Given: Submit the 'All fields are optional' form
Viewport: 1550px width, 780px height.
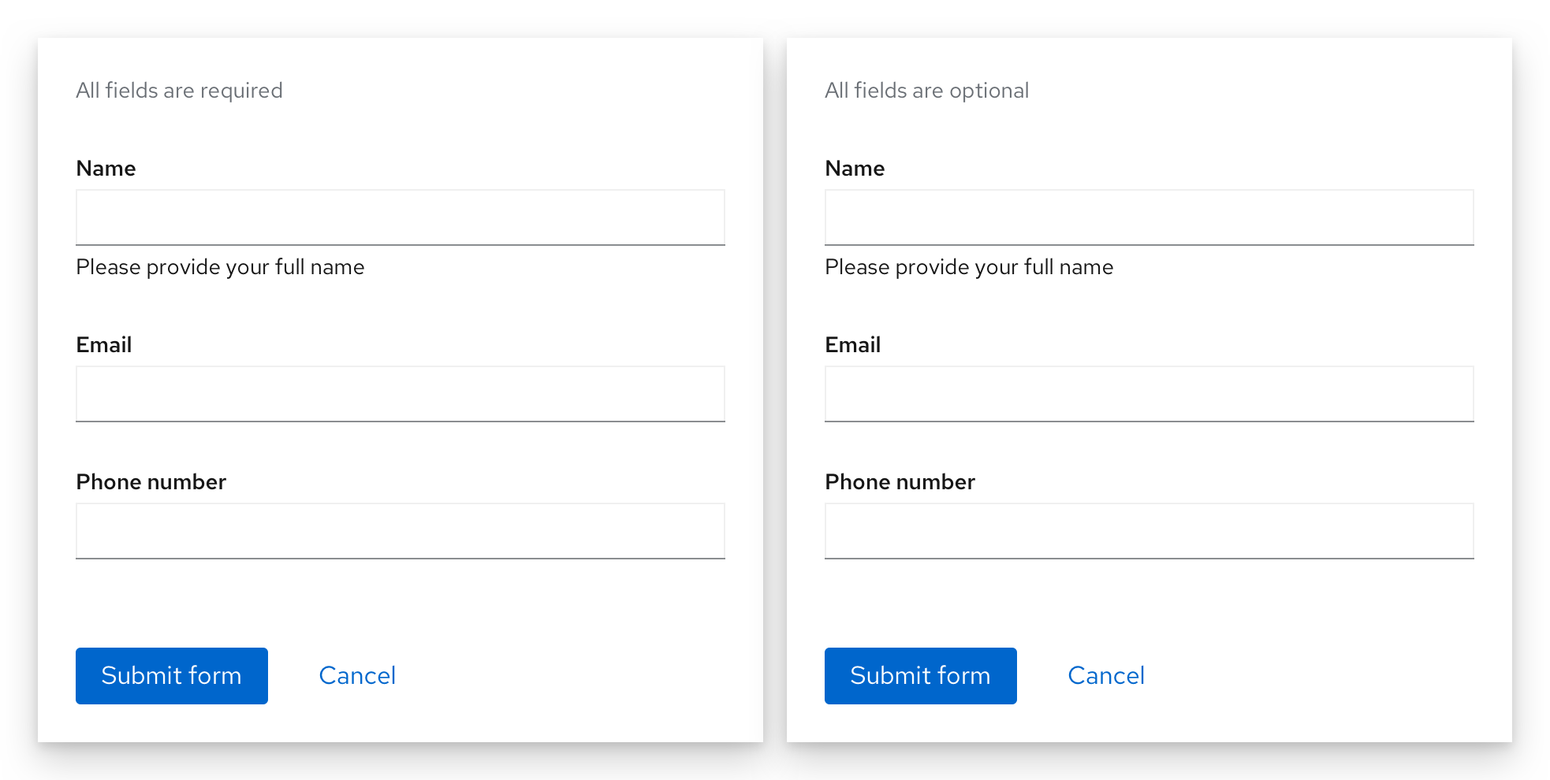Looking at the screenshot, I should tap(921, 676).
